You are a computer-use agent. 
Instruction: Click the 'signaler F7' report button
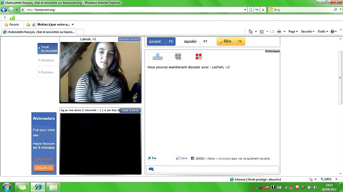[196, 41]
